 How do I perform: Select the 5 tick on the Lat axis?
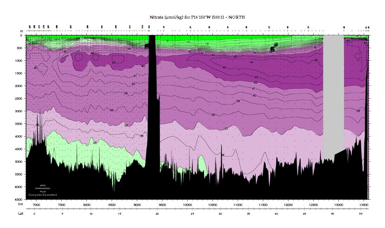62,214
